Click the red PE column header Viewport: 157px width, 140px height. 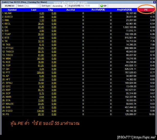click(x=146, y=10)
